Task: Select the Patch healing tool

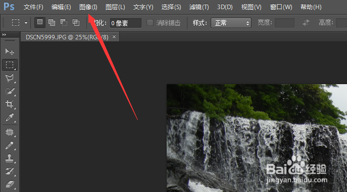Action: (x=10, y=132)
